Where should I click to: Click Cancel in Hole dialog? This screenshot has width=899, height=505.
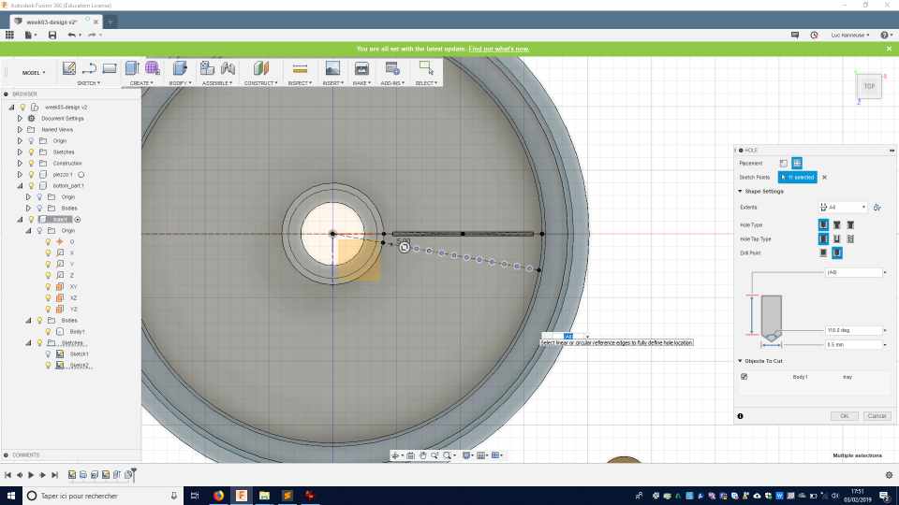(877, 416)
